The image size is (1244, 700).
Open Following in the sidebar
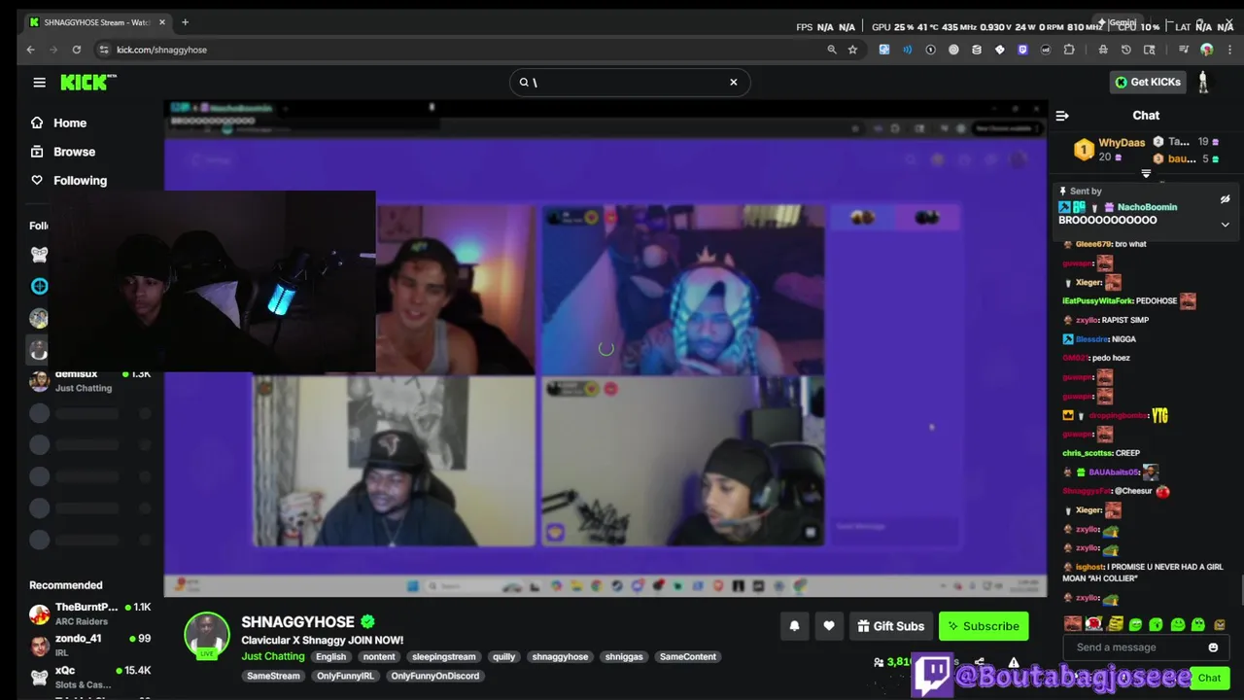pyautogui.click(x=69, y=181)
